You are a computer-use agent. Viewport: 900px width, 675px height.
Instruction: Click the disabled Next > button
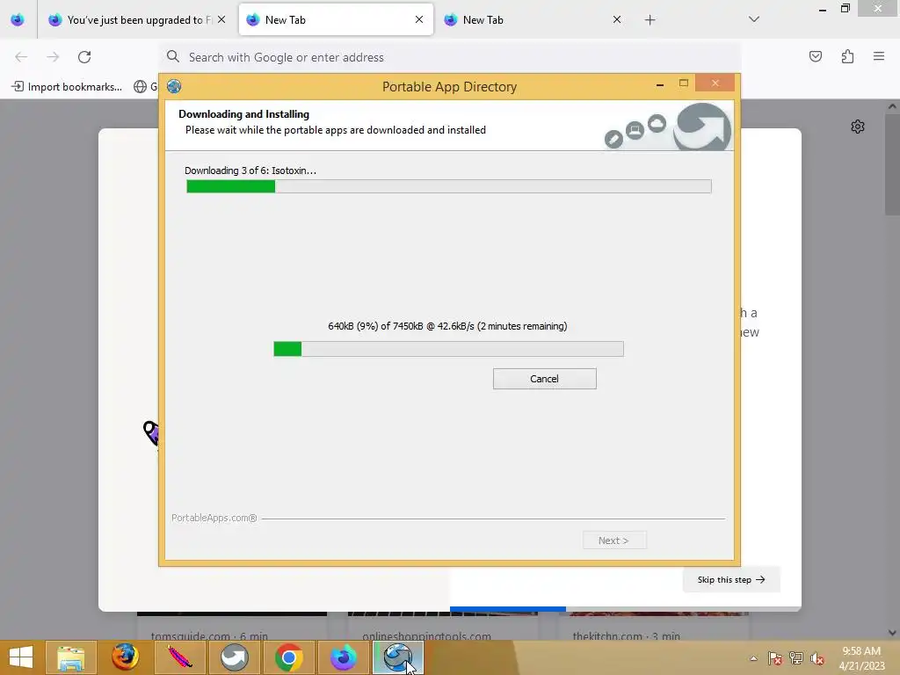click(614, 541)
